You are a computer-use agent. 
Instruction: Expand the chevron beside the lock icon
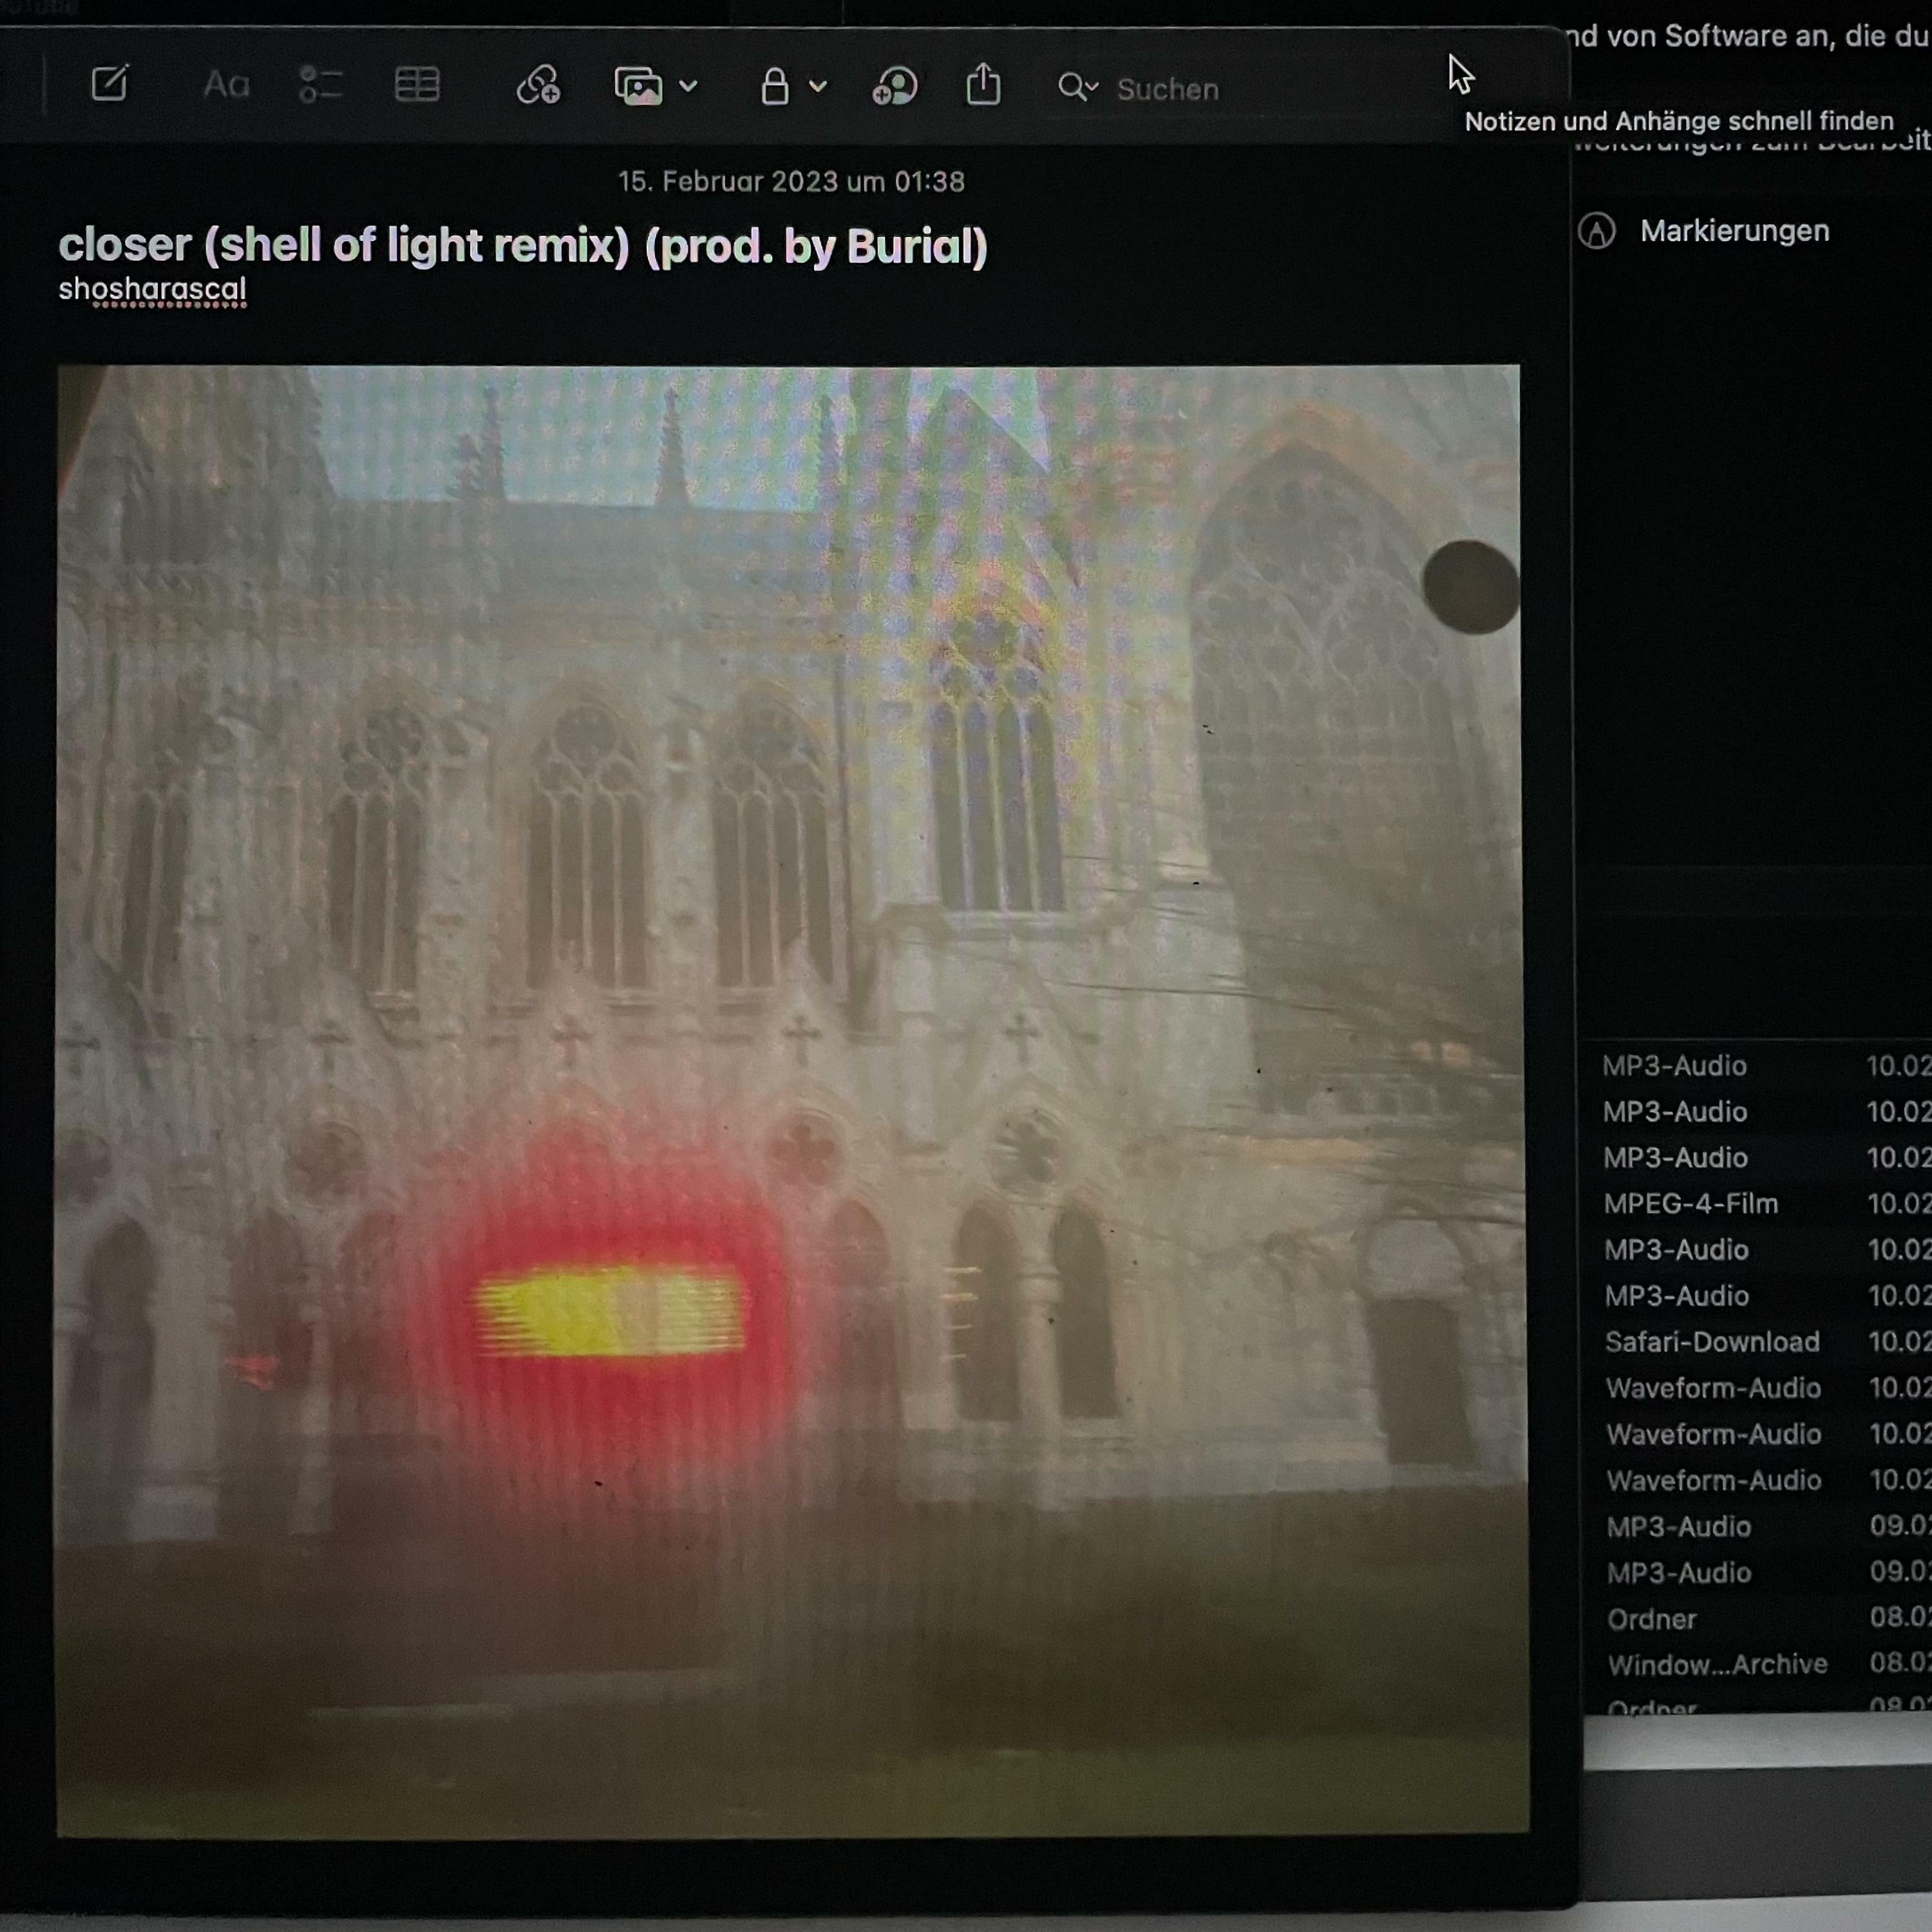818,87
